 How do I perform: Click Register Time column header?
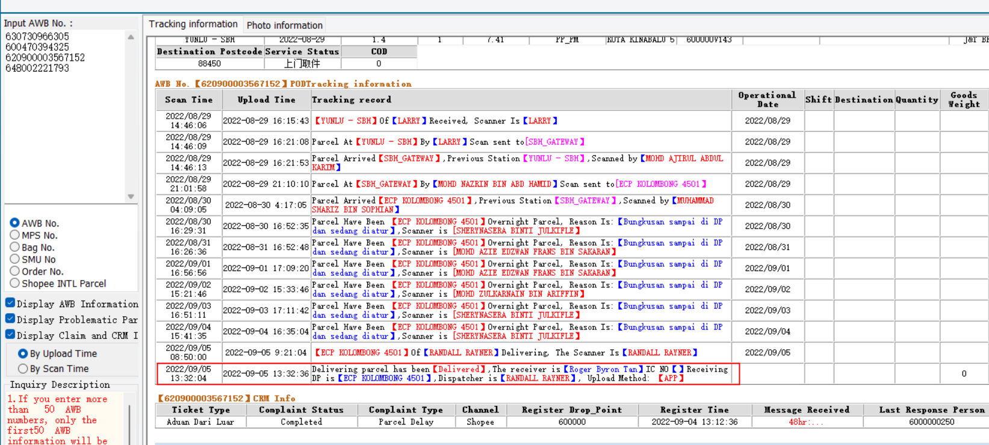(x=694, y=410)
